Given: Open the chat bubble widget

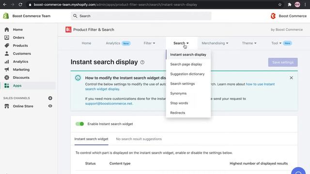Looking at the screenshot, I should click(298, 171).
